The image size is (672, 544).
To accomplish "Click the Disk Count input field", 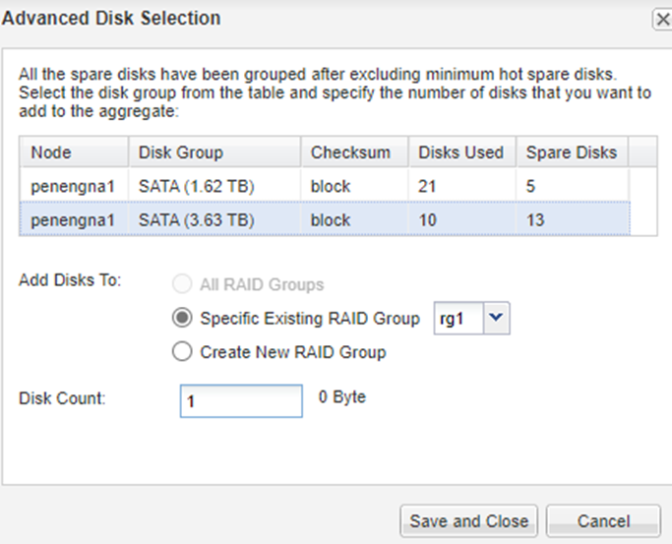I will [x=241, y=401].
